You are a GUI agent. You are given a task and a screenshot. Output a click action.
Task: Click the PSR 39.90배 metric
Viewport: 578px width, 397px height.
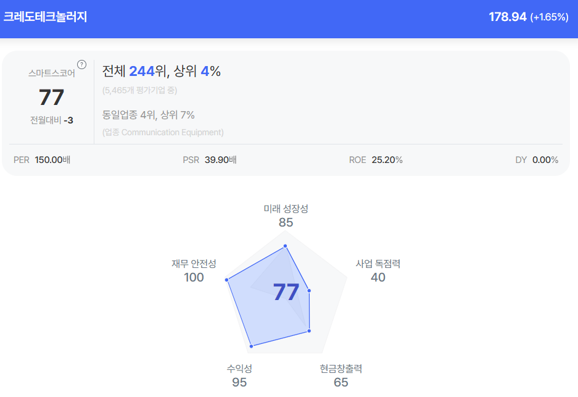[210, 160]
